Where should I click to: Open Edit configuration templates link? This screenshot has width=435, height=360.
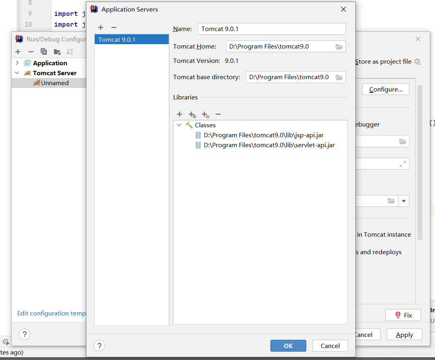point(52,313)
